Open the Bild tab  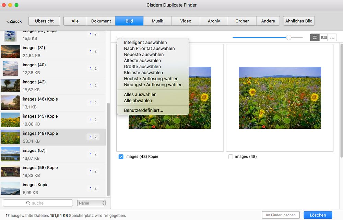129,21
